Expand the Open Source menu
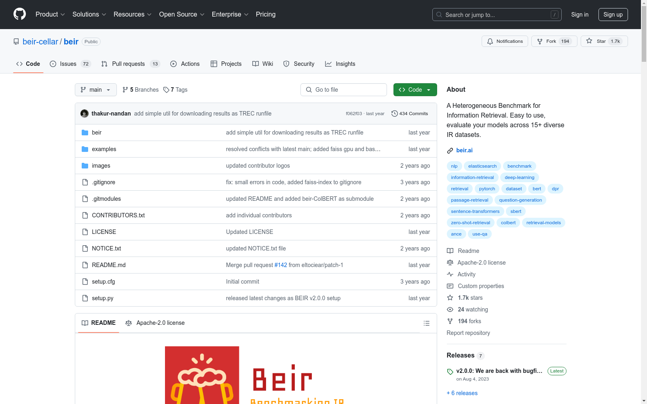 click(182, 15)
